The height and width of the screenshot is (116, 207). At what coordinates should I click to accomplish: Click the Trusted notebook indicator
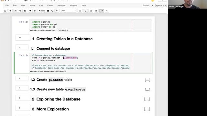146,5
